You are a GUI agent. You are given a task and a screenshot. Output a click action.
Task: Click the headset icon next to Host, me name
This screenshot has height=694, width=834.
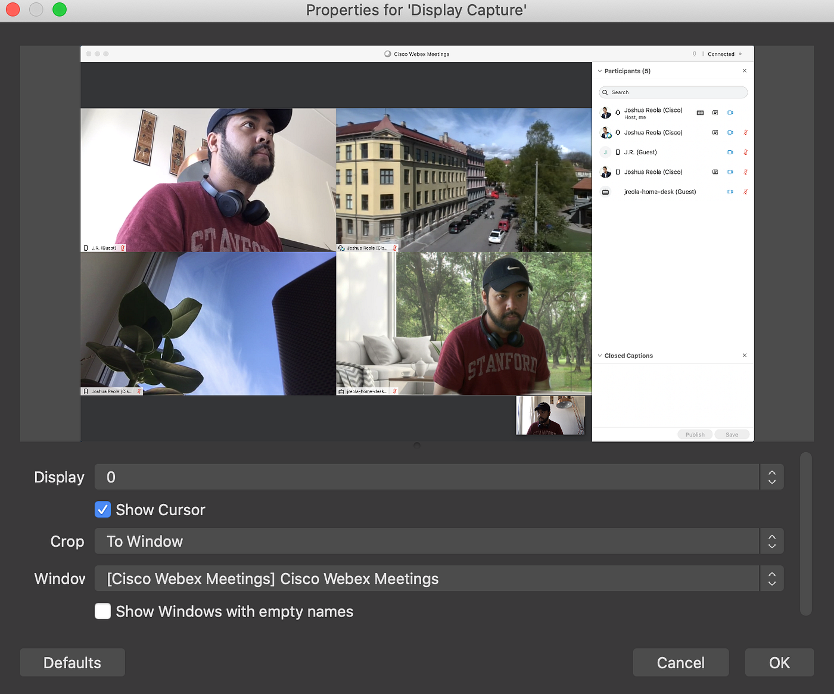[x=618, y=113]
